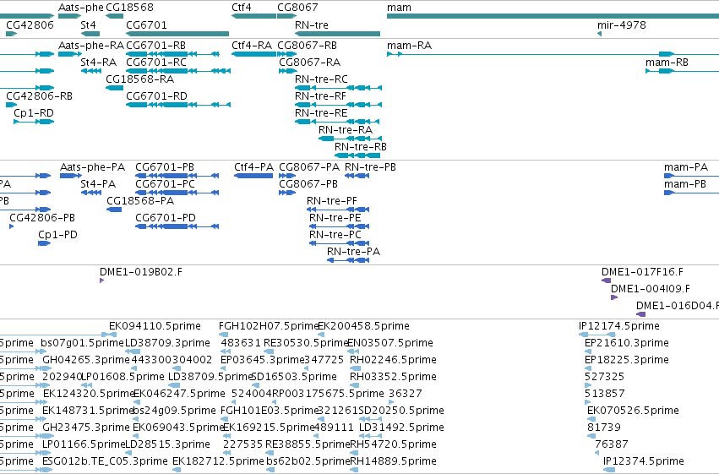The width and height of the screenshot is (719, 474).
Task: Select the RN-tre gene feature
Action: 337,34
